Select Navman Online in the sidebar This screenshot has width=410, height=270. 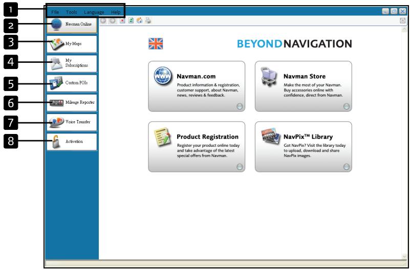tap(72, 25)
